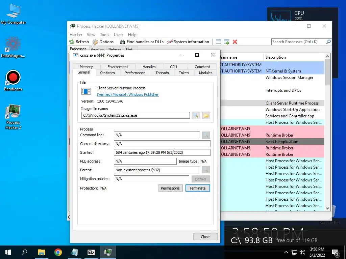Open System information from the toolbar
Screen dimensions: 346x259
(188, 41)
